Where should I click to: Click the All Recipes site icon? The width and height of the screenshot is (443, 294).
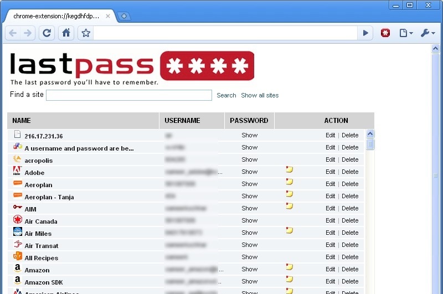click(x=18, y=256)
